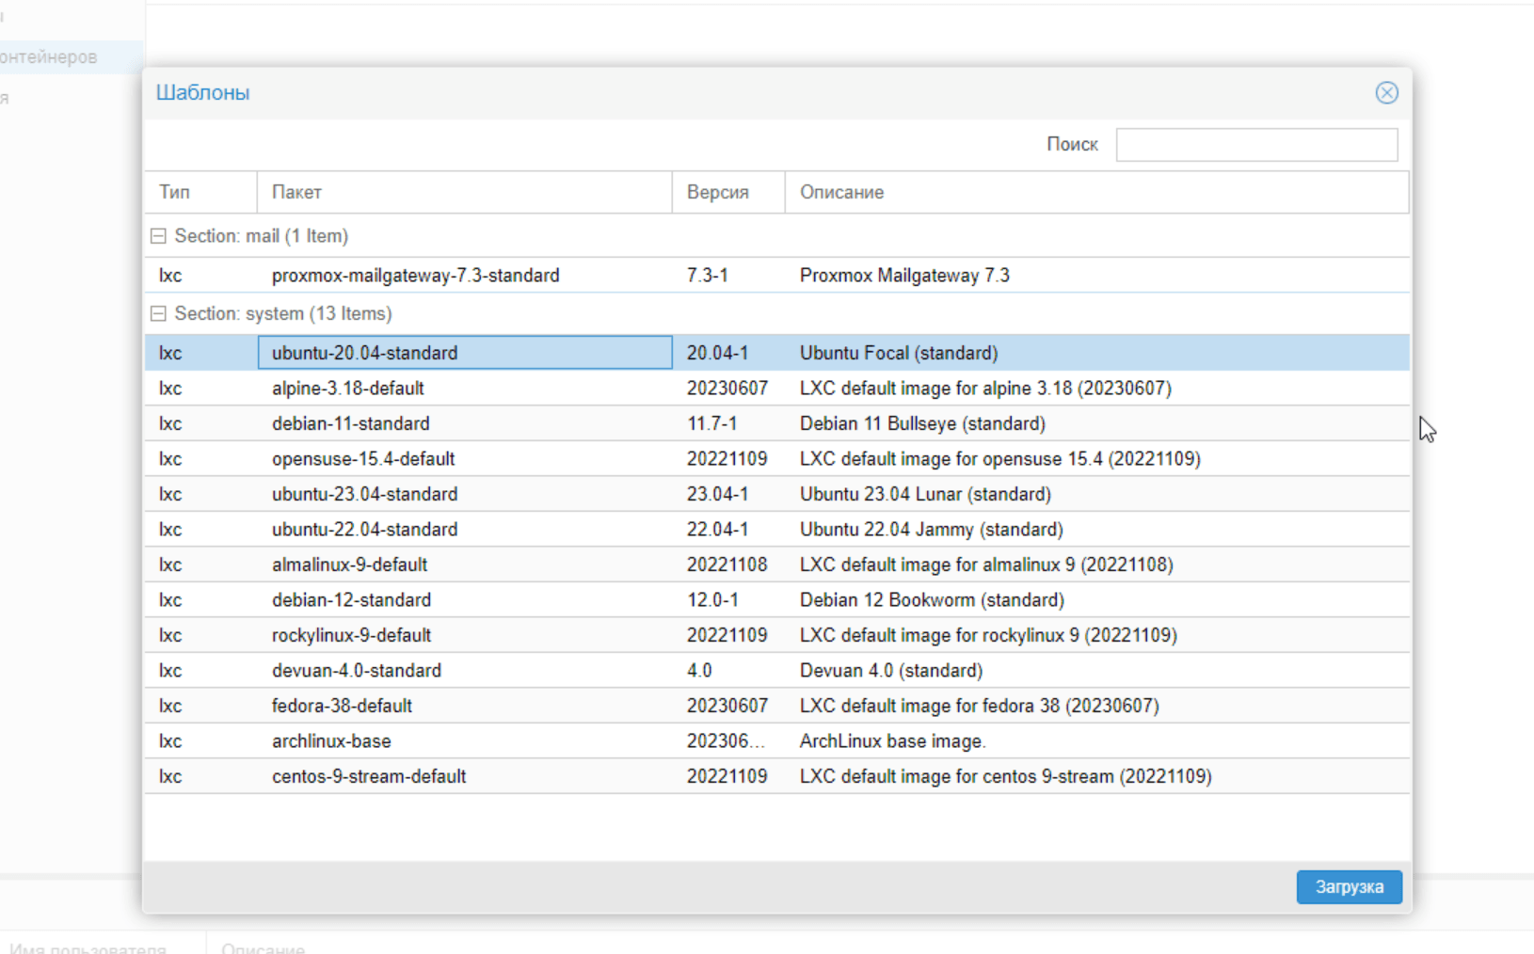
Task: Click Ubuntu Focal (standard) description
Action: tap(899, 353)
